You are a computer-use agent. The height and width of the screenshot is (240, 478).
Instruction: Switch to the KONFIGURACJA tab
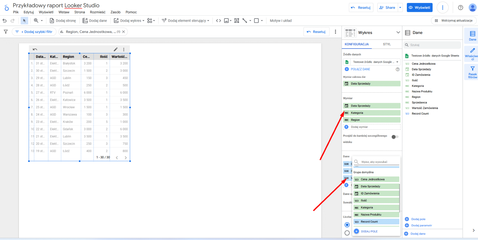(x=357, y=44)
